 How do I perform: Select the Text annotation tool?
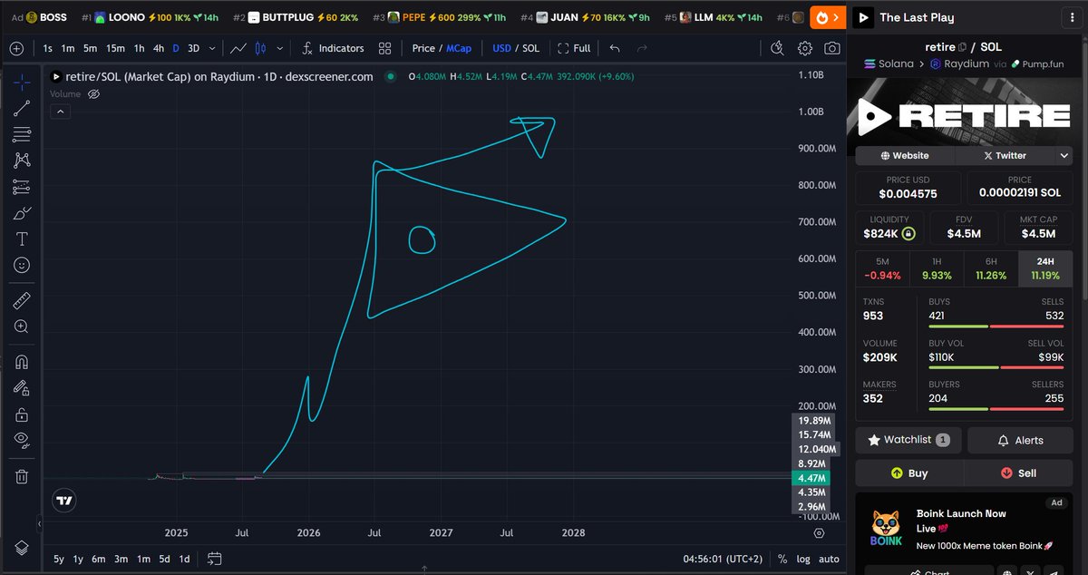(x=22, y=239)
